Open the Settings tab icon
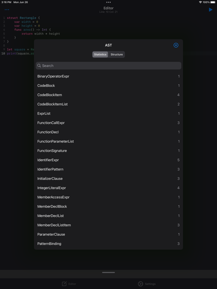217x289 pixels. click(x=141, y=284)
